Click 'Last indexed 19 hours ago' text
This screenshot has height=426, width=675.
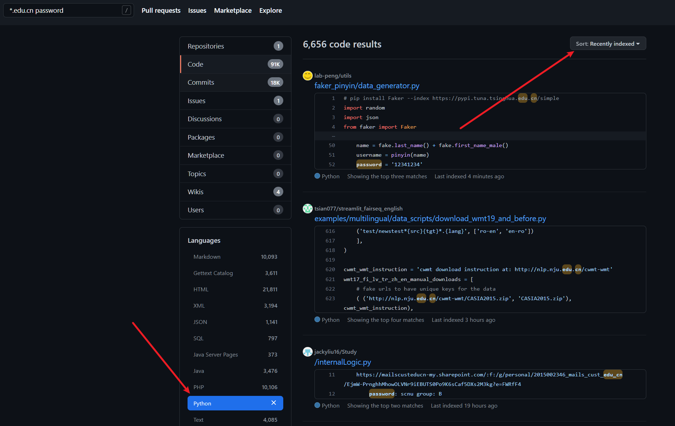[x=464, y=406]
